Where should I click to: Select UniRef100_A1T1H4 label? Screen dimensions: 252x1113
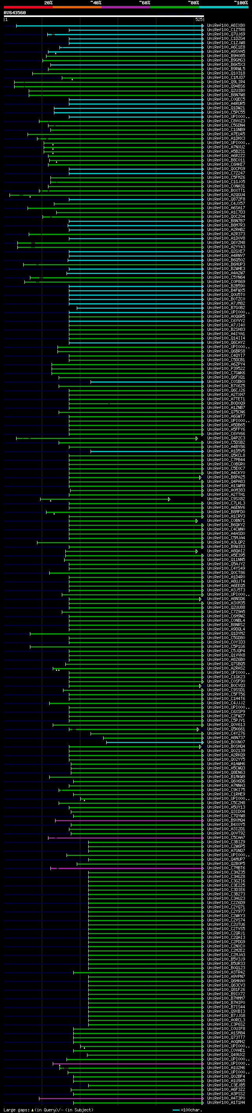226,1103
